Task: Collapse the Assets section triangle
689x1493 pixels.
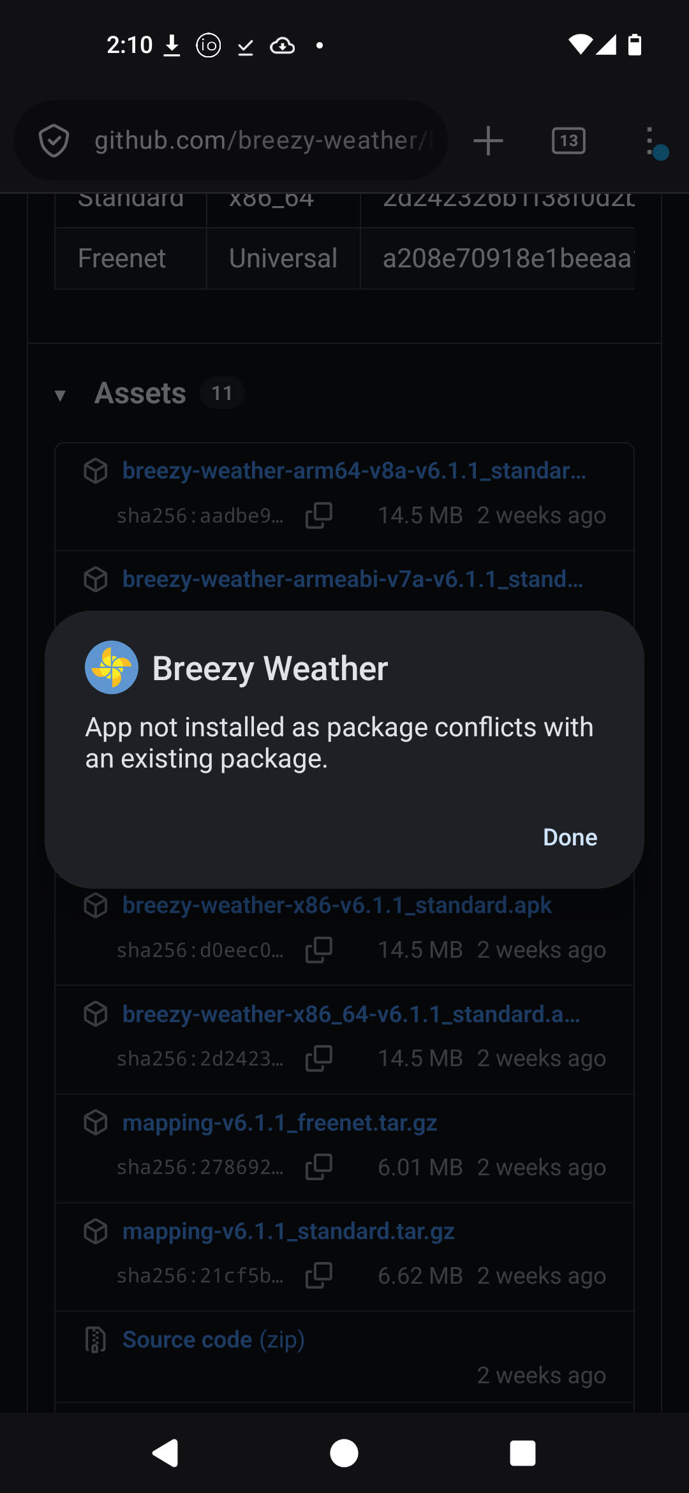Action: [x=61, y=395]
